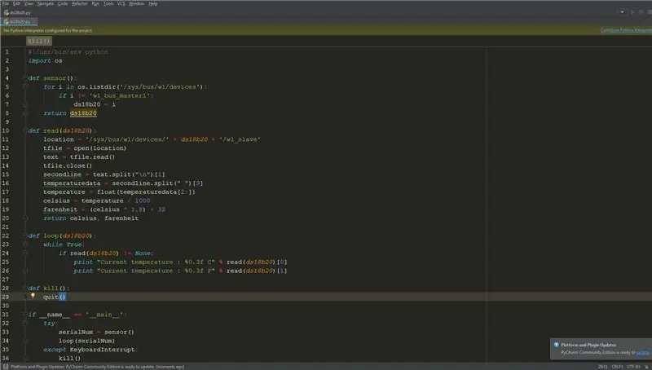Click the lightbulb quick-fix icon on line 29
Viewport: 652px width, 370px height.
tap(33, 296)
